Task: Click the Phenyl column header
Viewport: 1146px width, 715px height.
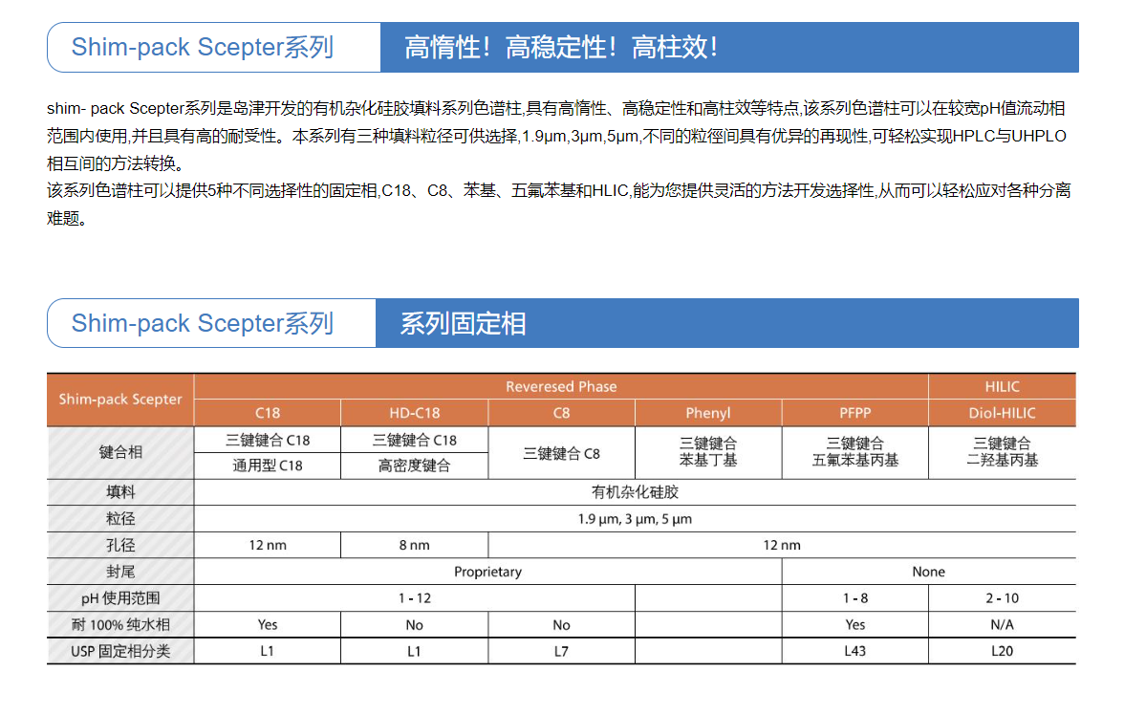Action: click(x=708, y=413)
